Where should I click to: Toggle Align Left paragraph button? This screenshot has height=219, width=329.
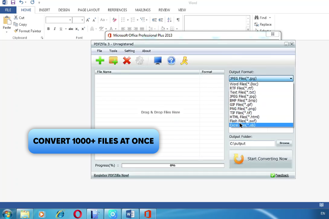[123, 29]
